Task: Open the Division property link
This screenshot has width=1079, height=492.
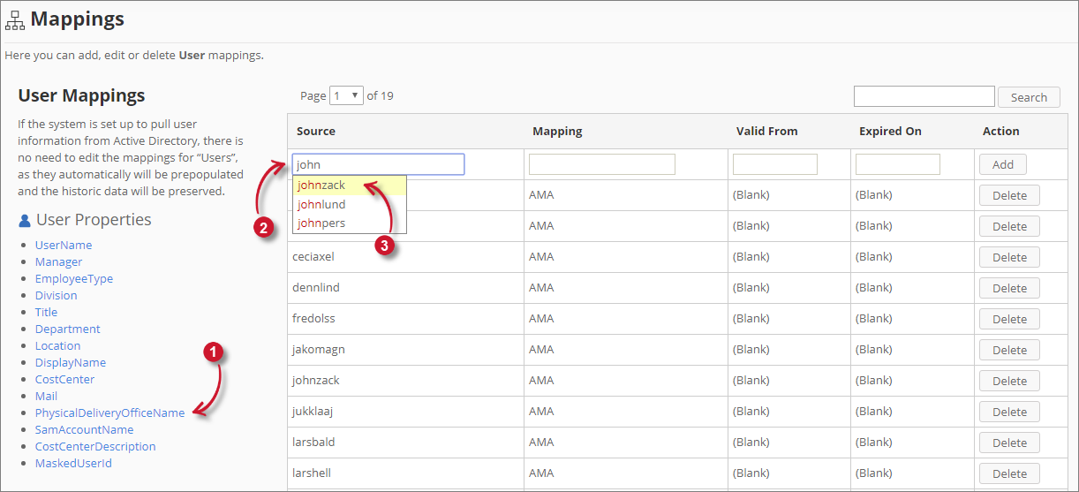Action: (x=56, y=295)
